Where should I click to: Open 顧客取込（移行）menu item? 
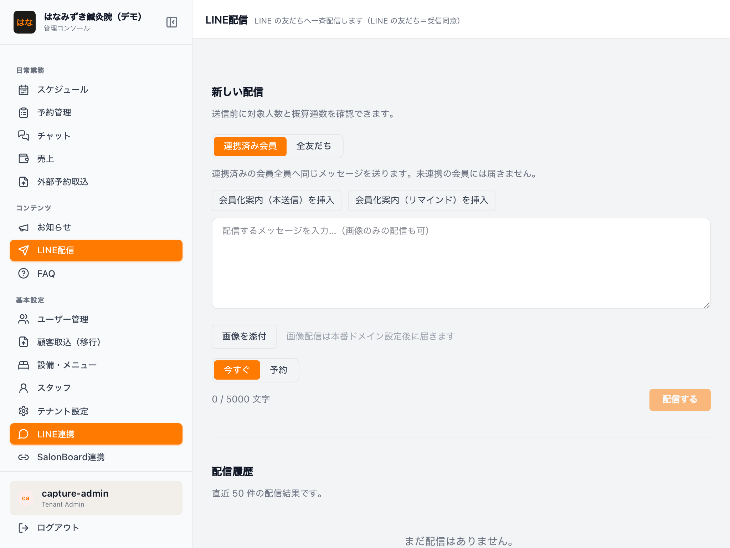click(96, 342)
